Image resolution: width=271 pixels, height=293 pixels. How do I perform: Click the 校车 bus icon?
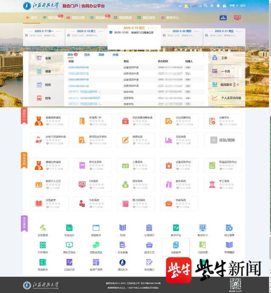click(39, 98)
